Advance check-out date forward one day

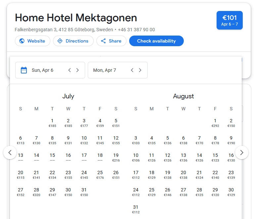click(x=140, y=70)
